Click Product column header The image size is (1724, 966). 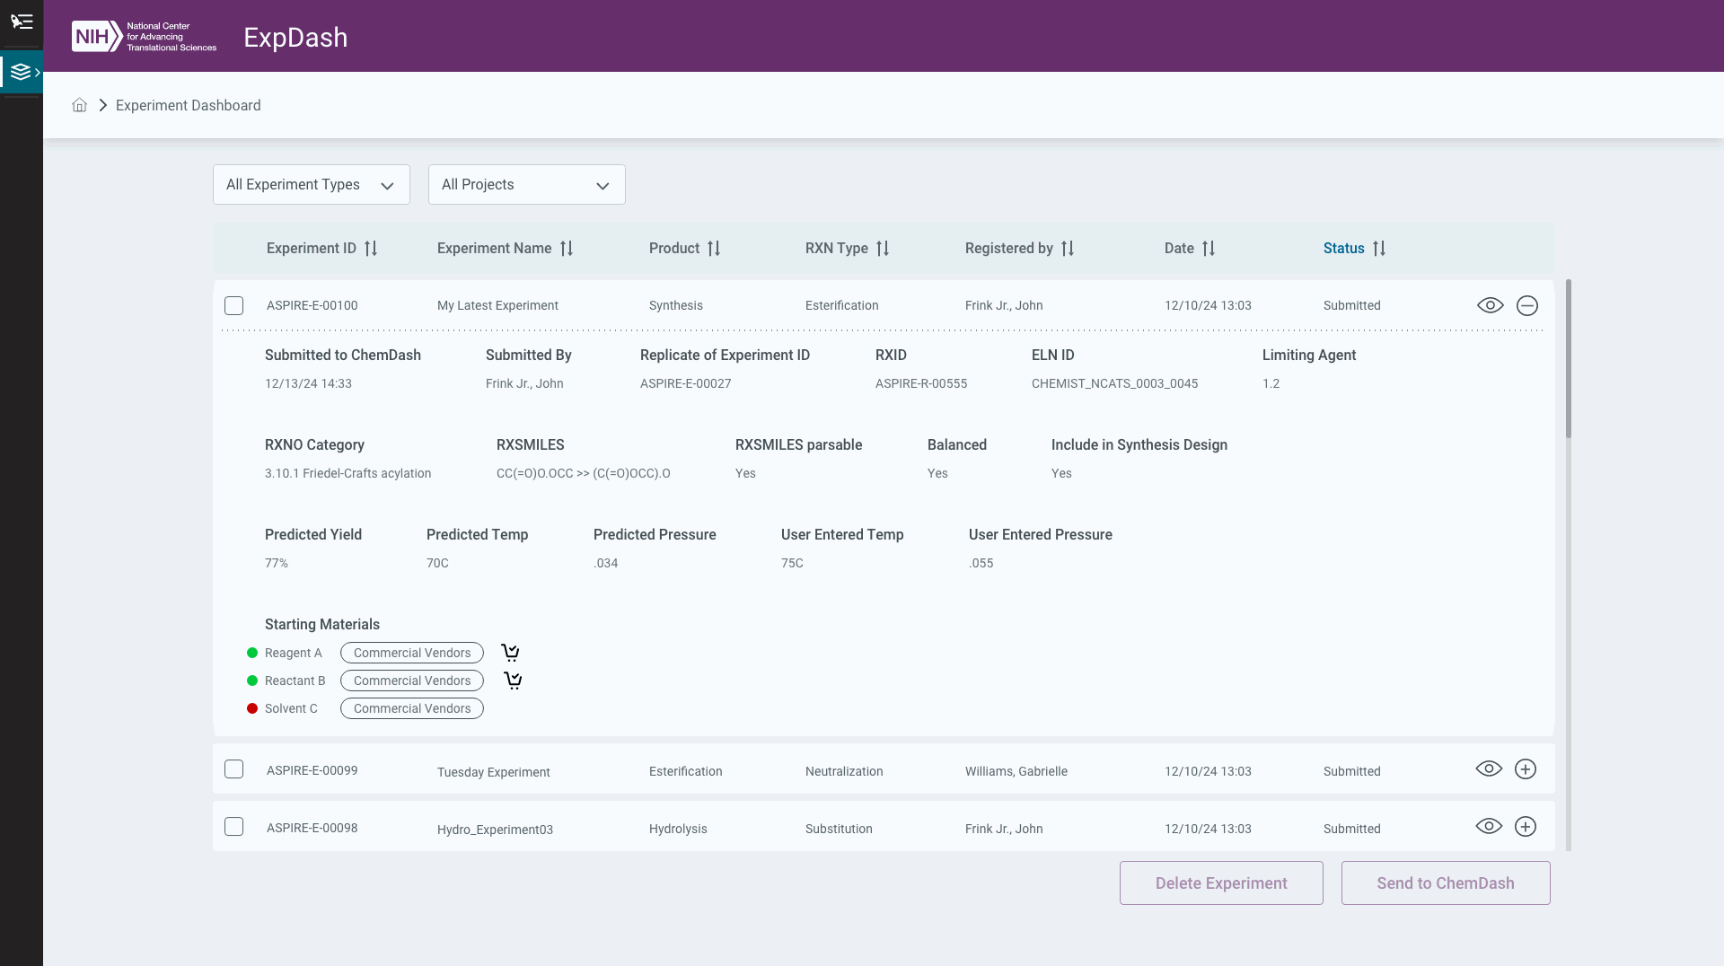[x=674, y=249]
